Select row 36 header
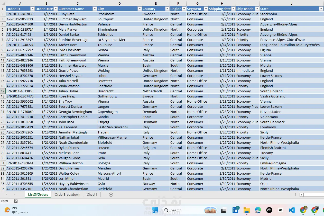Image resolution: width=324 pixels, height=216 pixels. pos(3,189)
